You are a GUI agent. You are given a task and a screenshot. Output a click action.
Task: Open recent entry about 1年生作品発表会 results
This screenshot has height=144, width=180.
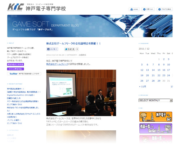[24, 92]
